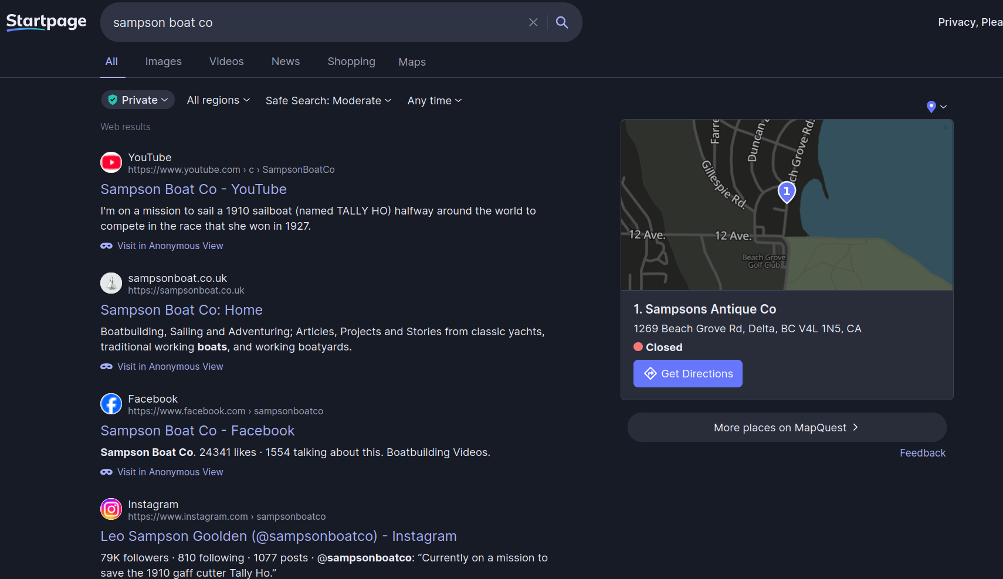Open the Private mode dropdown
Image resolution: width=1003 pixels, height=579 pixels.
pos(138,100)
